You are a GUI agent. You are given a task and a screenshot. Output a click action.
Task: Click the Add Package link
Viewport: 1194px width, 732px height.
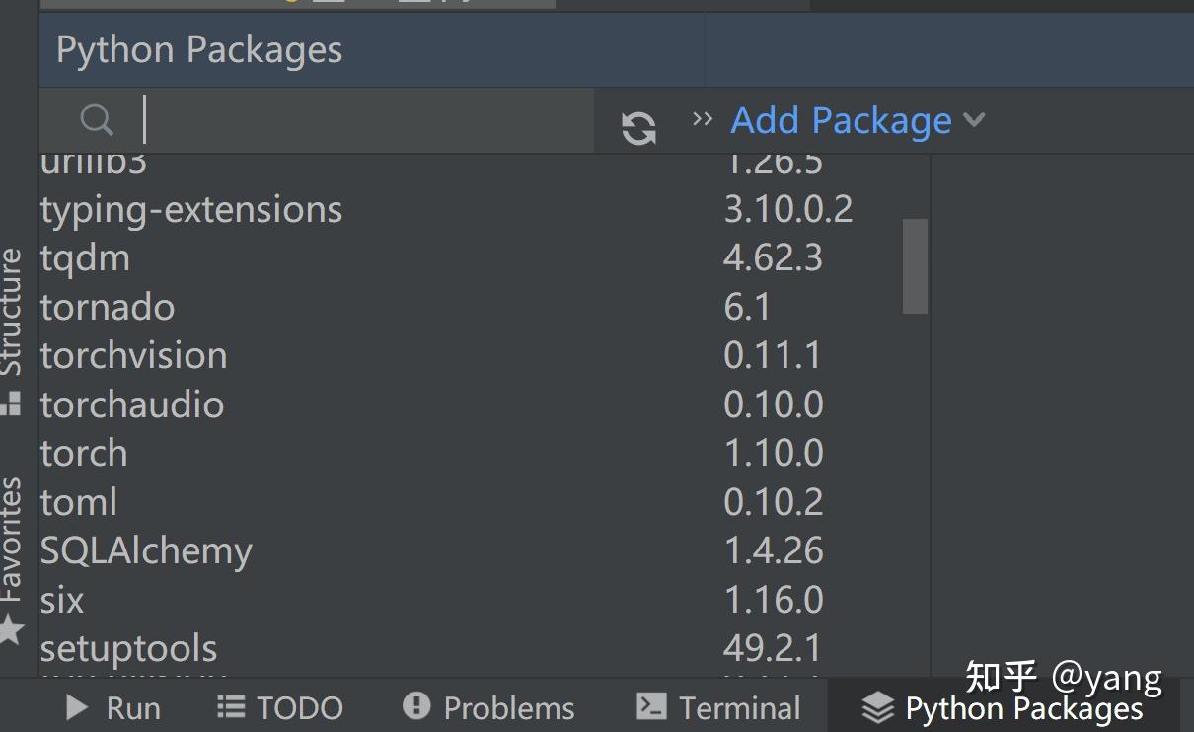841,120
